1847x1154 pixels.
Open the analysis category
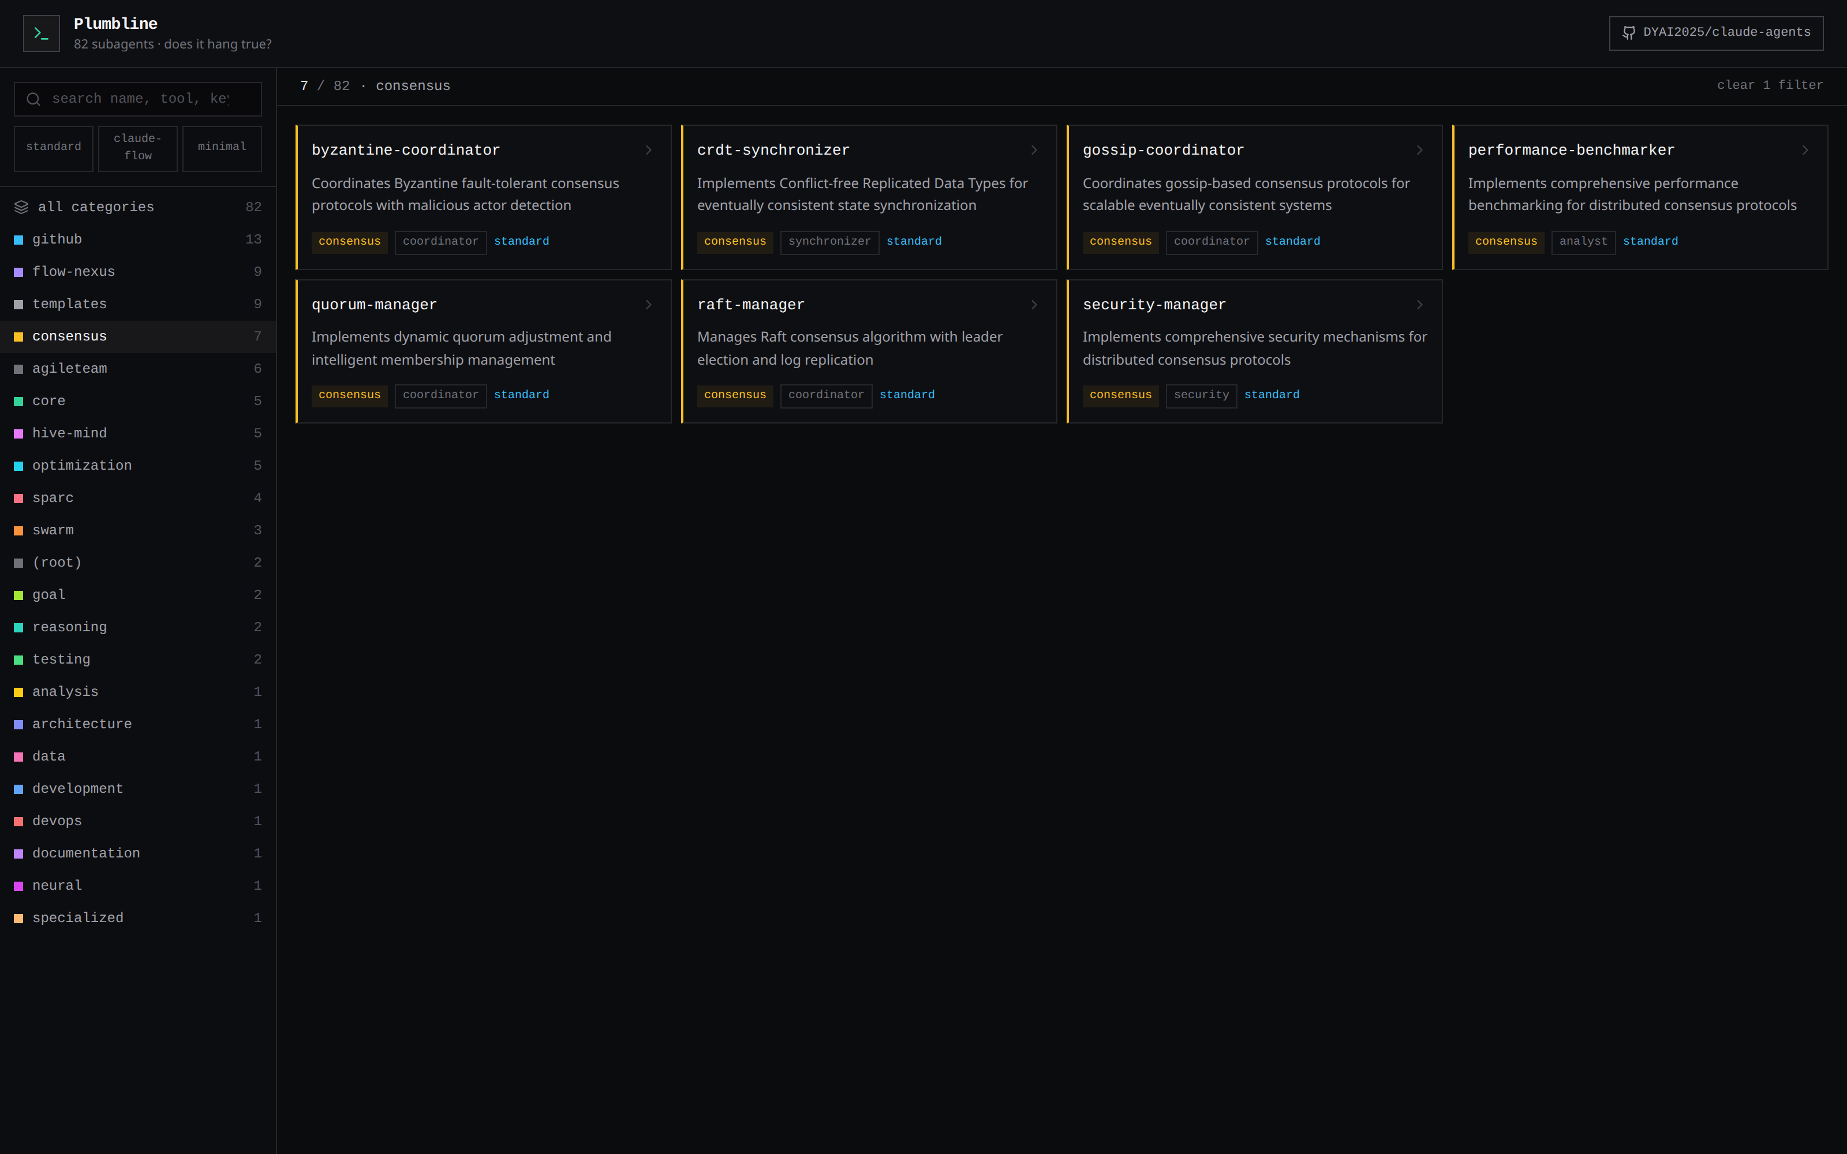(138, 691)
